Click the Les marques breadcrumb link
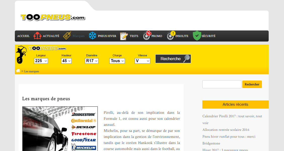This screenshot has width=284, height=151. point(31,71)
